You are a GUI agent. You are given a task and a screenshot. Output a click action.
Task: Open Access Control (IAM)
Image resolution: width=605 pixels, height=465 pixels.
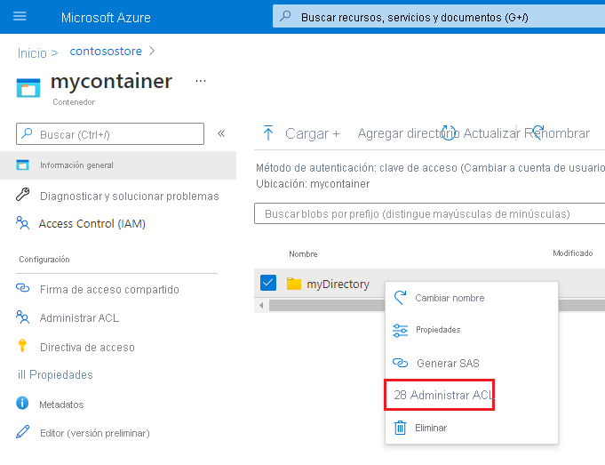[x=92, y=224]
